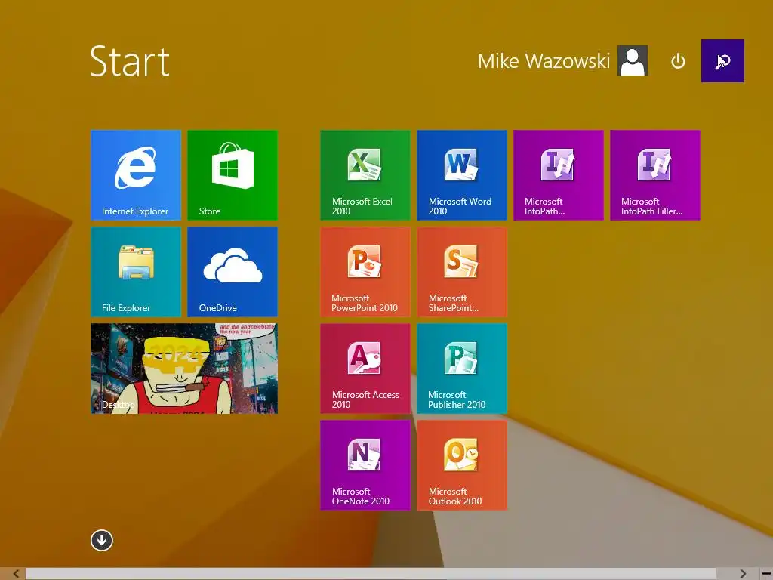773x580 pixels.
Task: Open the OneDrive tile
Action: 233,272
